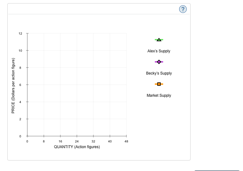
Task: Click graph at quantity 24, price 6
Action: point(77,85)
